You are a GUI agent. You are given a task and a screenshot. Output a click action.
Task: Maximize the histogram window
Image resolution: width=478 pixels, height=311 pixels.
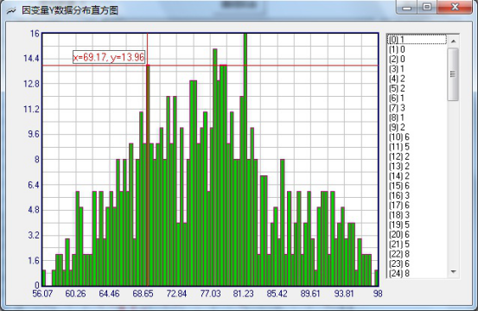427,7
